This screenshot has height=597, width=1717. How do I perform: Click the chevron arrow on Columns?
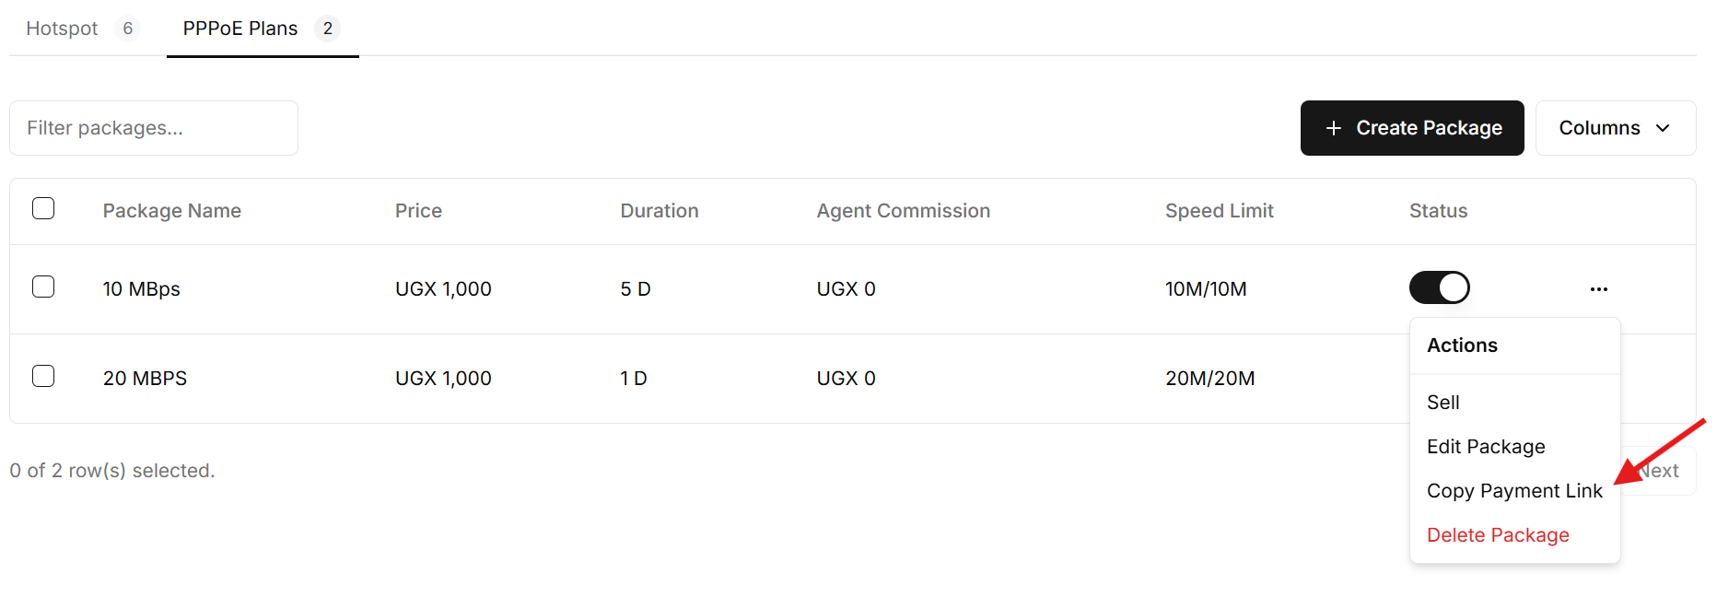point(1663,128)
